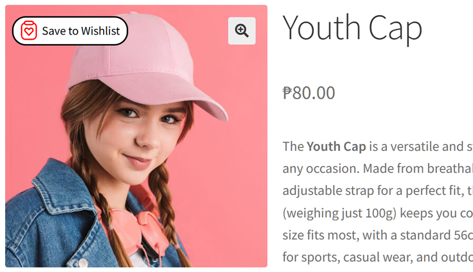This screenshot has height=272, width=473.
Task: Click the "any occasion" description line
Action: click(377, 168)
